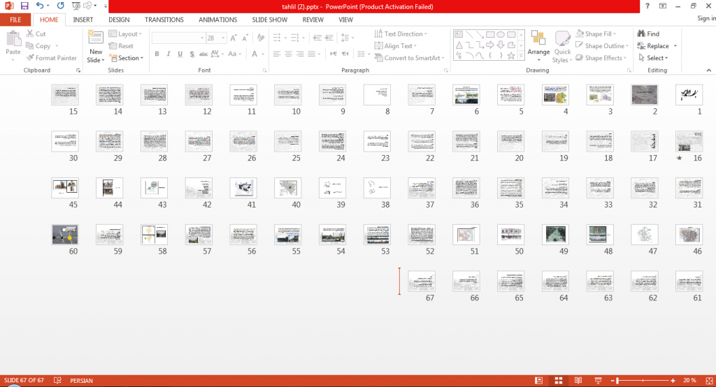Toggle Underline formatting
Viewport: 716px width, 387px height.
pos(180,54)
